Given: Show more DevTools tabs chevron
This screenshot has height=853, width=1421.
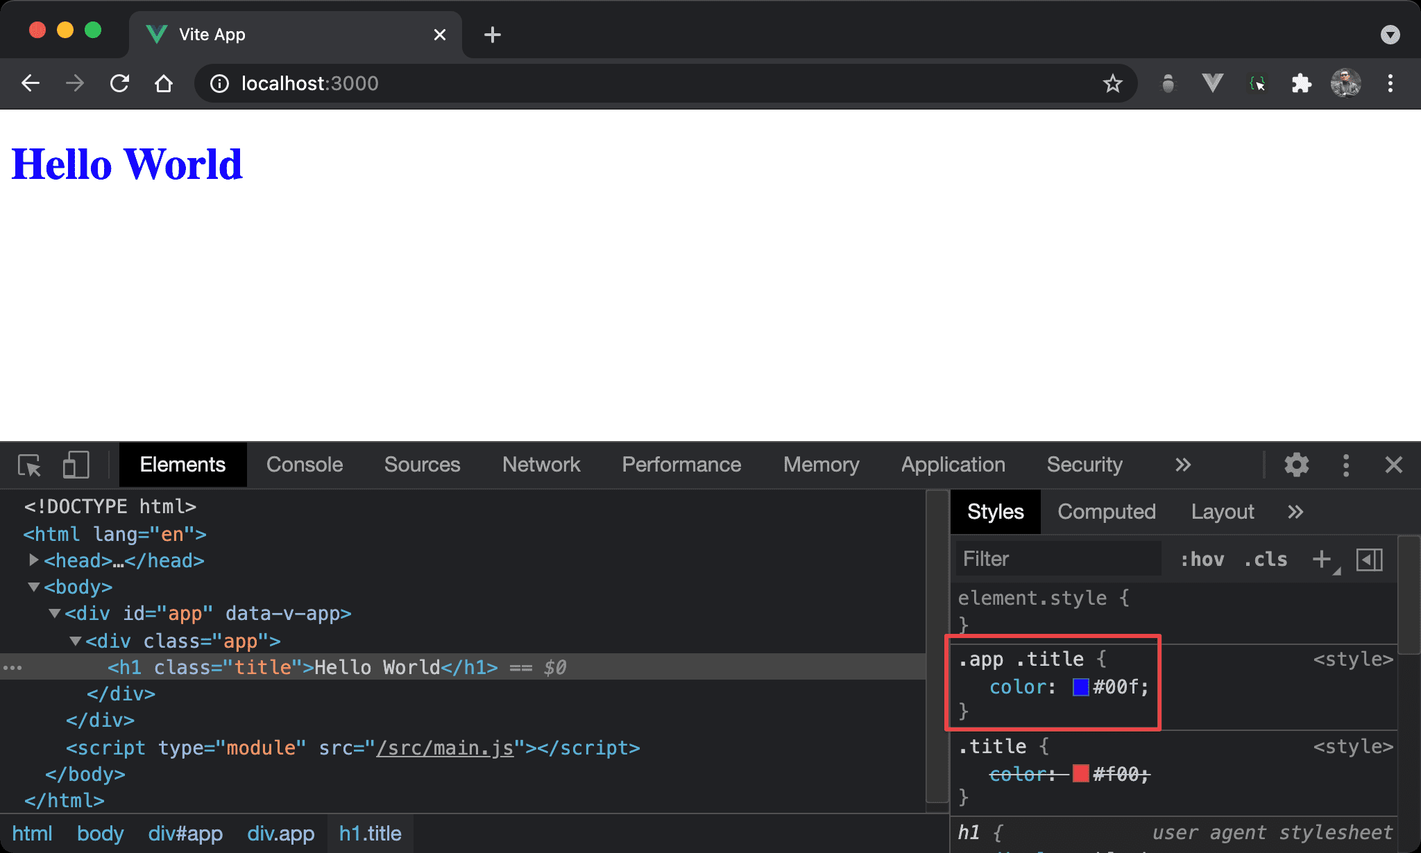Looking at the screenshot, I should tap(1183, 465).
